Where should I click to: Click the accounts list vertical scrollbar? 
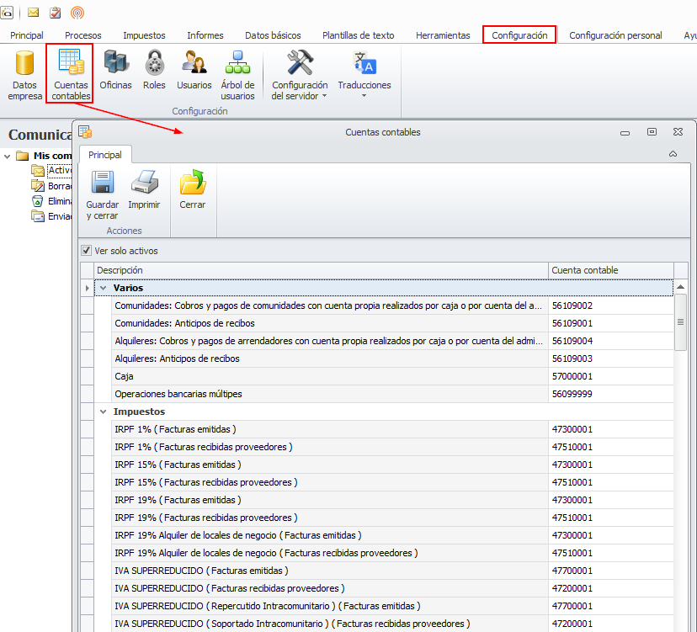pos(681,322)
